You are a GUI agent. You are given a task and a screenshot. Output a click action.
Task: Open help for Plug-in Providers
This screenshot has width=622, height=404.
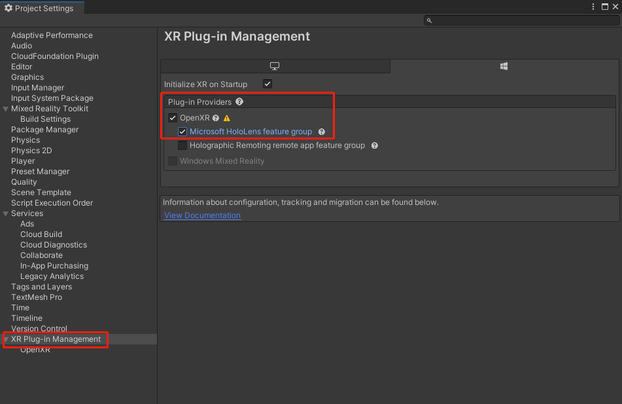click(x=239, y=101)
